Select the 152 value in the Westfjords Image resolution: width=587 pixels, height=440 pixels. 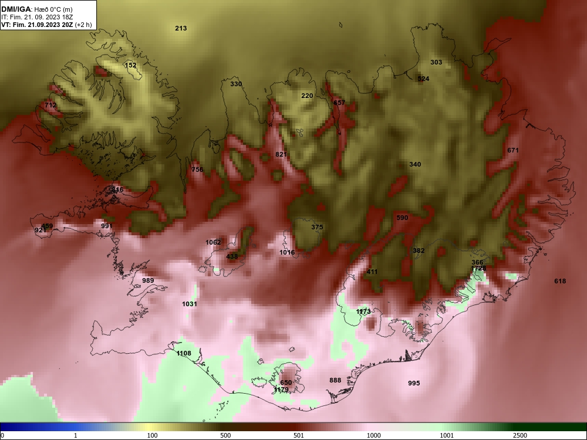pyautogui.click(x=130, y=65)
